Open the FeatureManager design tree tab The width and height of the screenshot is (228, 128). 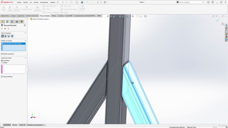pyautogui.click(x=2, y=22)
